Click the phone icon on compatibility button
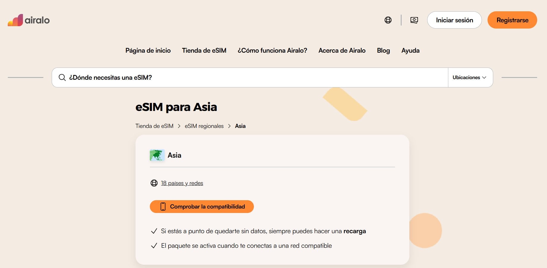This screenshot has height=268, width=547. coord(163,207)
